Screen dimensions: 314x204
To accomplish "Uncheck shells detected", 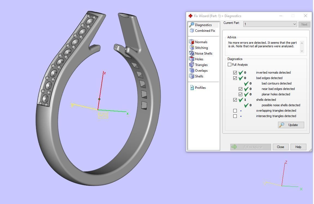I will (235, 100).
